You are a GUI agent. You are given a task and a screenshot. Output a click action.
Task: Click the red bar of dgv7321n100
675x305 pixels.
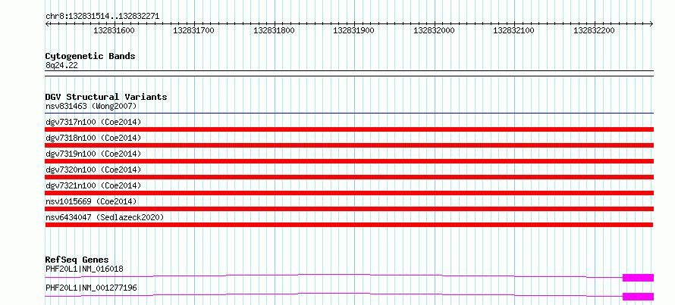coord(349,193)
